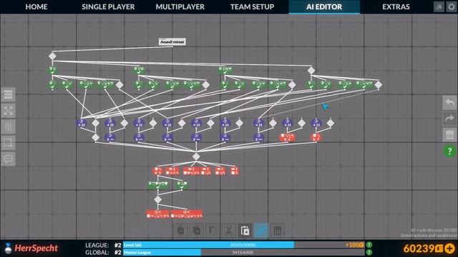Open the TEAM SETUP tab
458x257 pixels.
pyautogui.click(x=252, y=6)
